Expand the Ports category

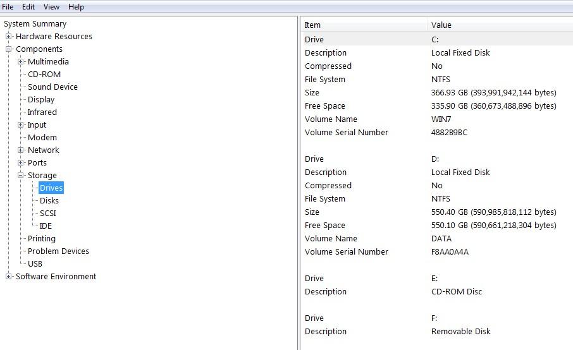(x=21, y=163)
